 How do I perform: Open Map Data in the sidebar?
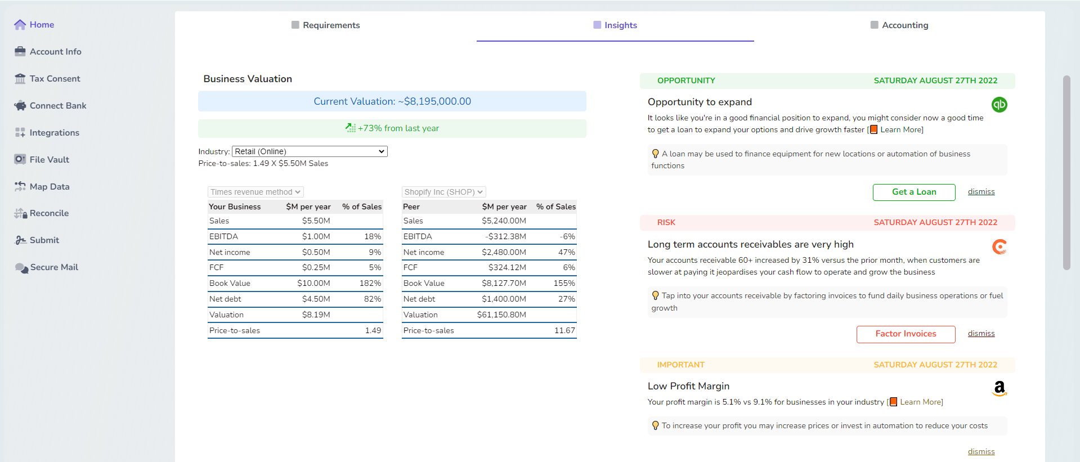tap(42, 187)
